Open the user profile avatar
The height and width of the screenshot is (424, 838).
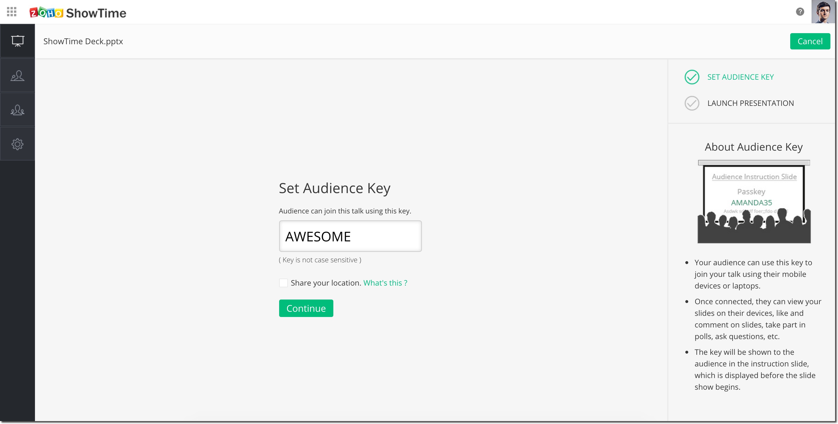tap(823, 12)
